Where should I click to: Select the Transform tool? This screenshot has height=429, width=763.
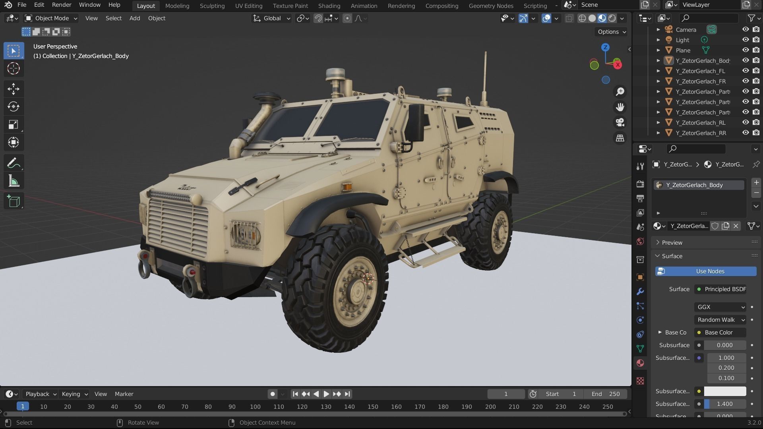tap(14, 142)
